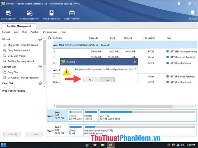
Task: Click the partition list scroll-right arrow
Action: point(196,106)
